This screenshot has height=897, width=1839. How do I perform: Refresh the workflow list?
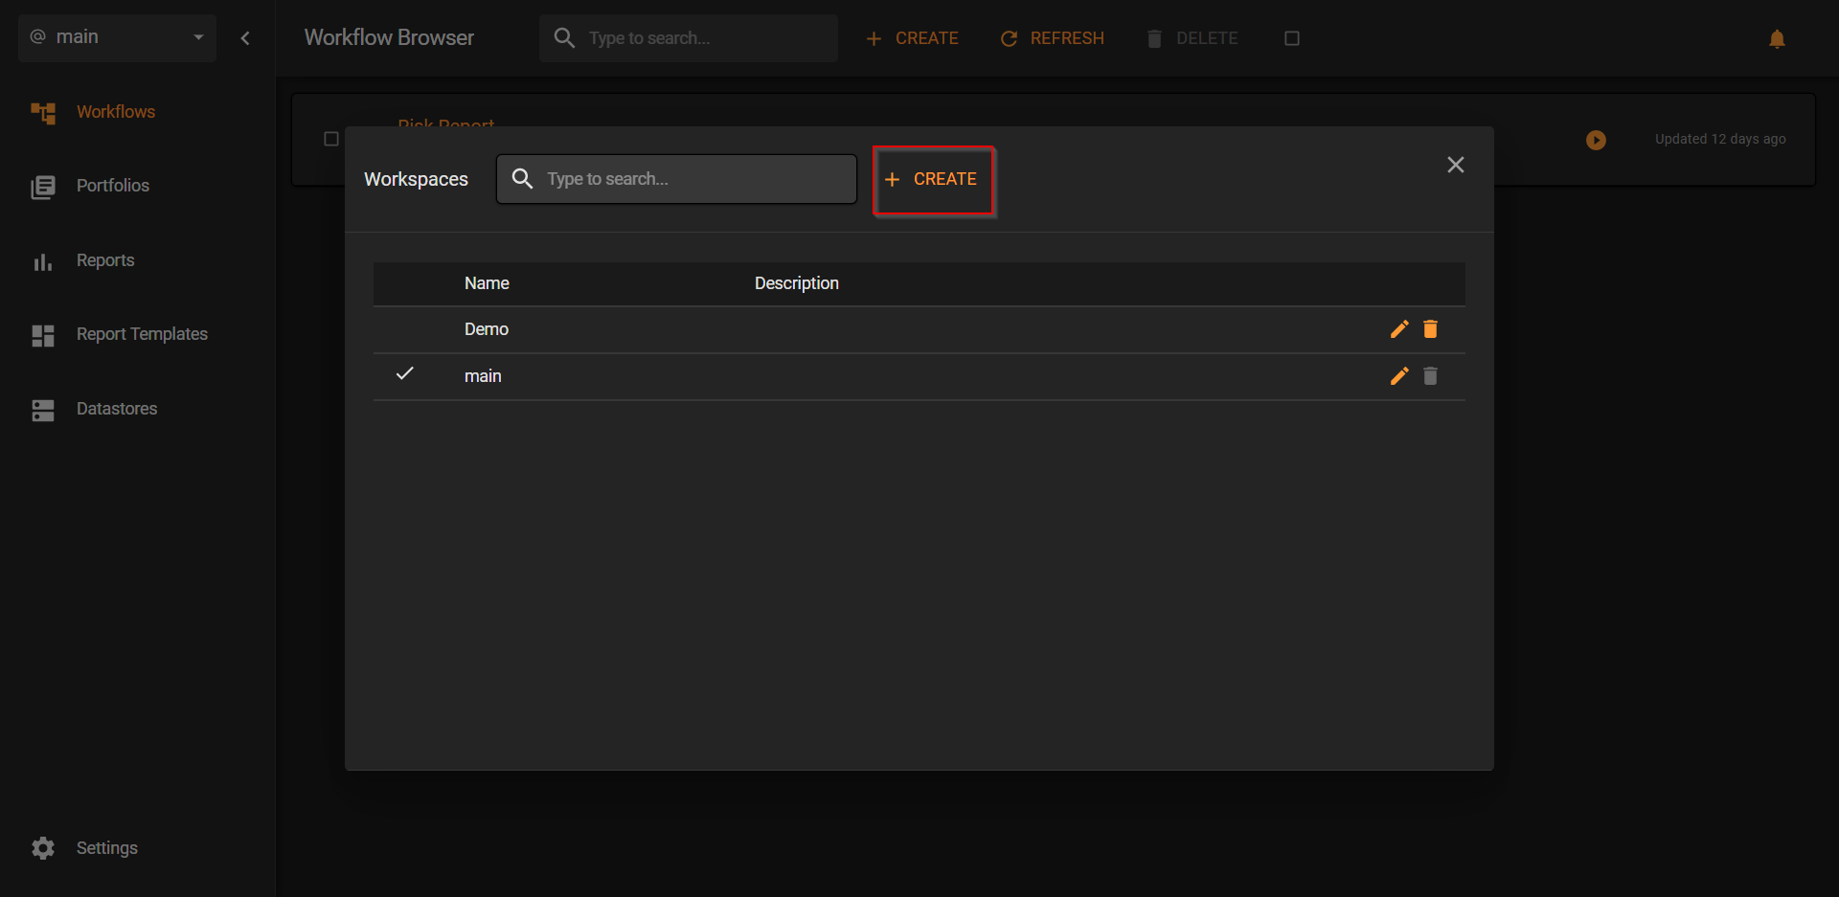point(1052,38)
